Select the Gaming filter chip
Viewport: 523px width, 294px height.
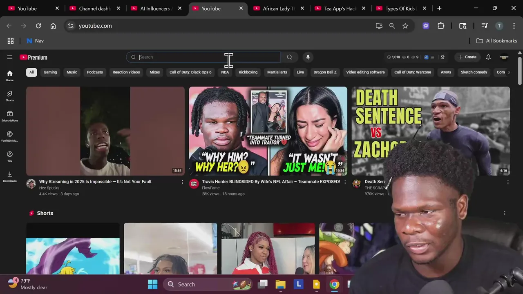click(x=50, y=72)
